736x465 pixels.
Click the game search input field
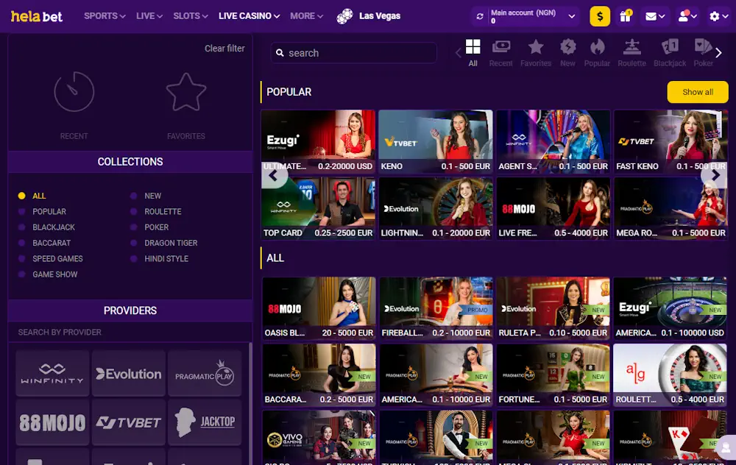coord(353,53)
